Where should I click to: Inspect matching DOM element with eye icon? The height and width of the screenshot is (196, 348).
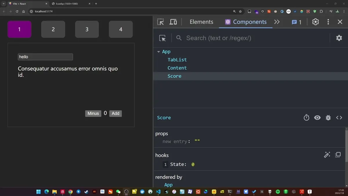[317, 118]
